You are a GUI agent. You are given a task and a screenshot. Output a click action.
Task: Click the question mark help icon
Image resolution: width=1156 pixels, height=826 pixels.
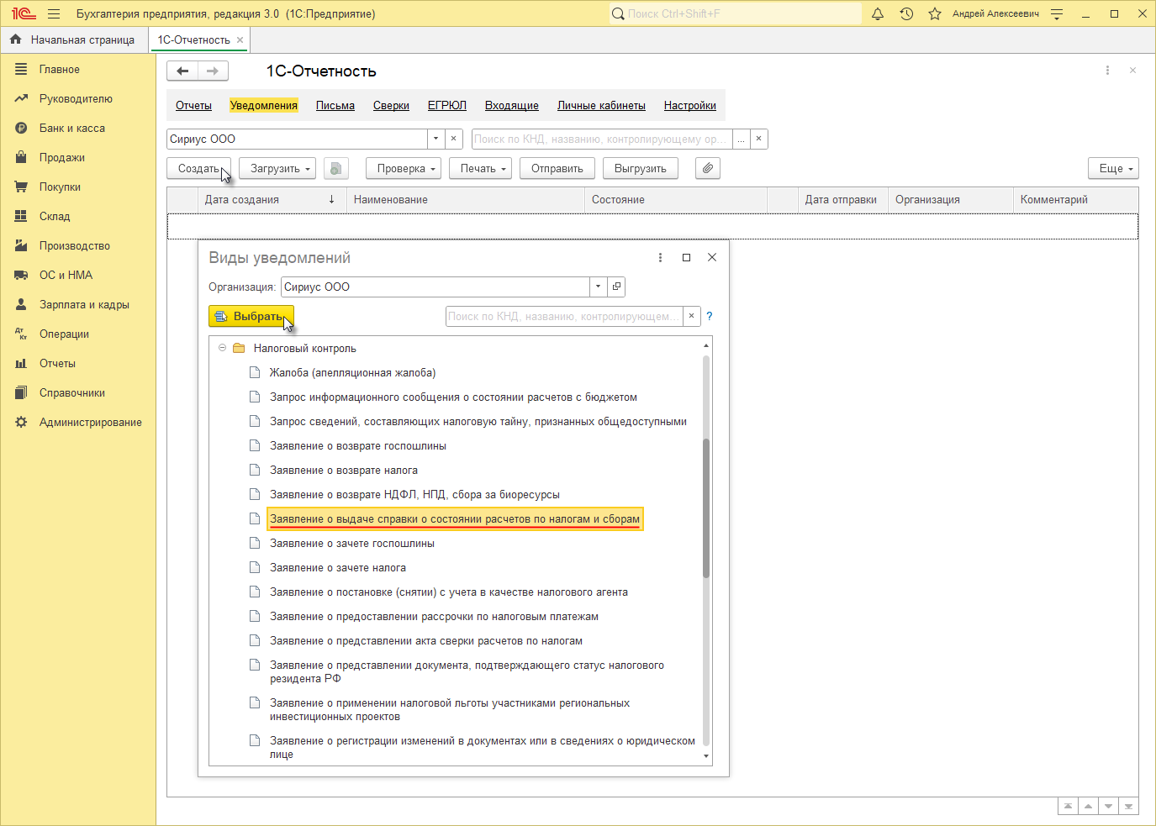(710, 317)
